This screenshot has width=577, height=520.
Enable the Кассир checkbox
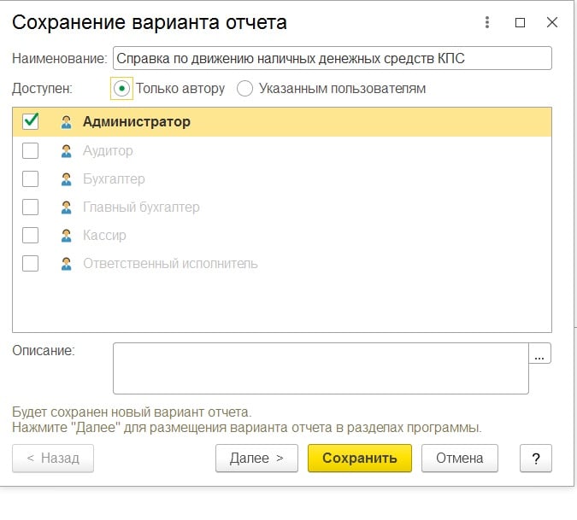pos(31,236)
